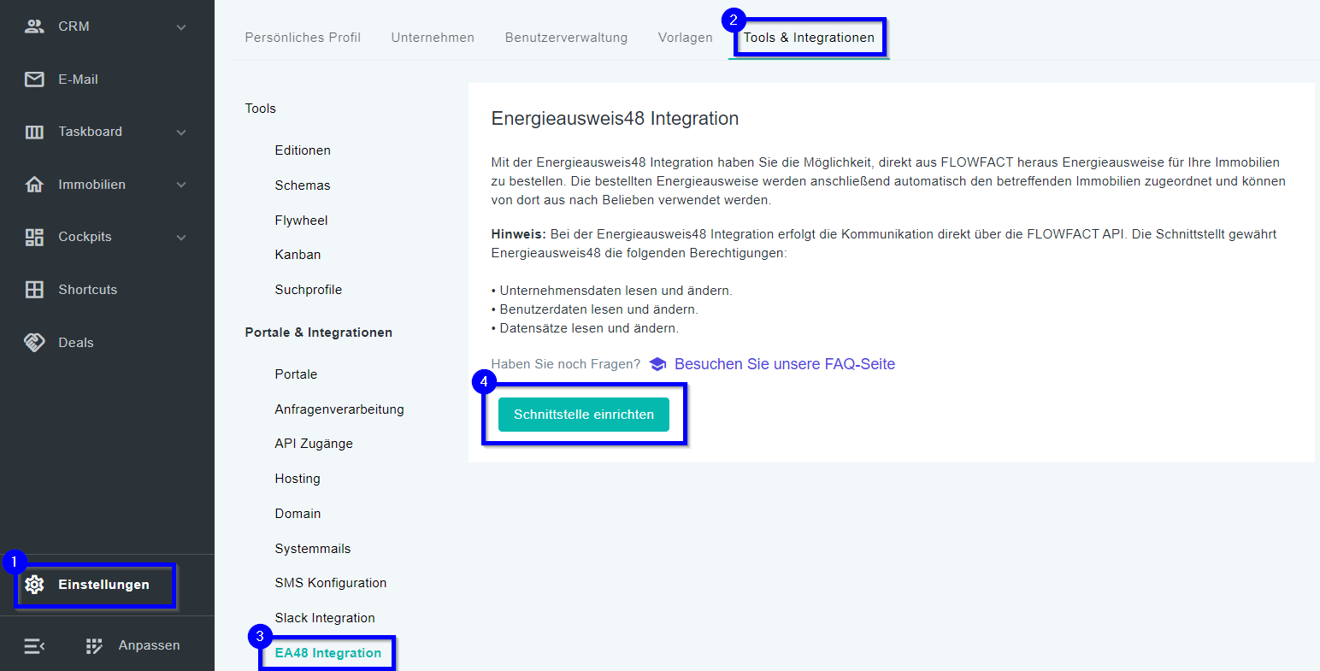Select the Slack Integration entry

tap(325, 618)
